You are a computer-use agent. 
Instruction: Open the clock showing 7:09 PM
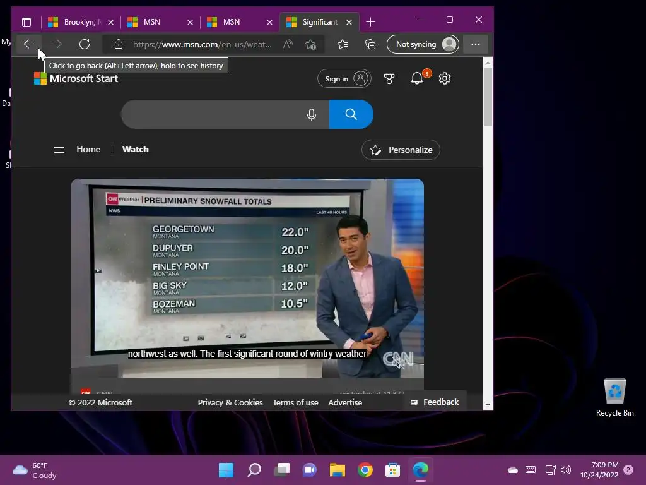pos(599,470)
